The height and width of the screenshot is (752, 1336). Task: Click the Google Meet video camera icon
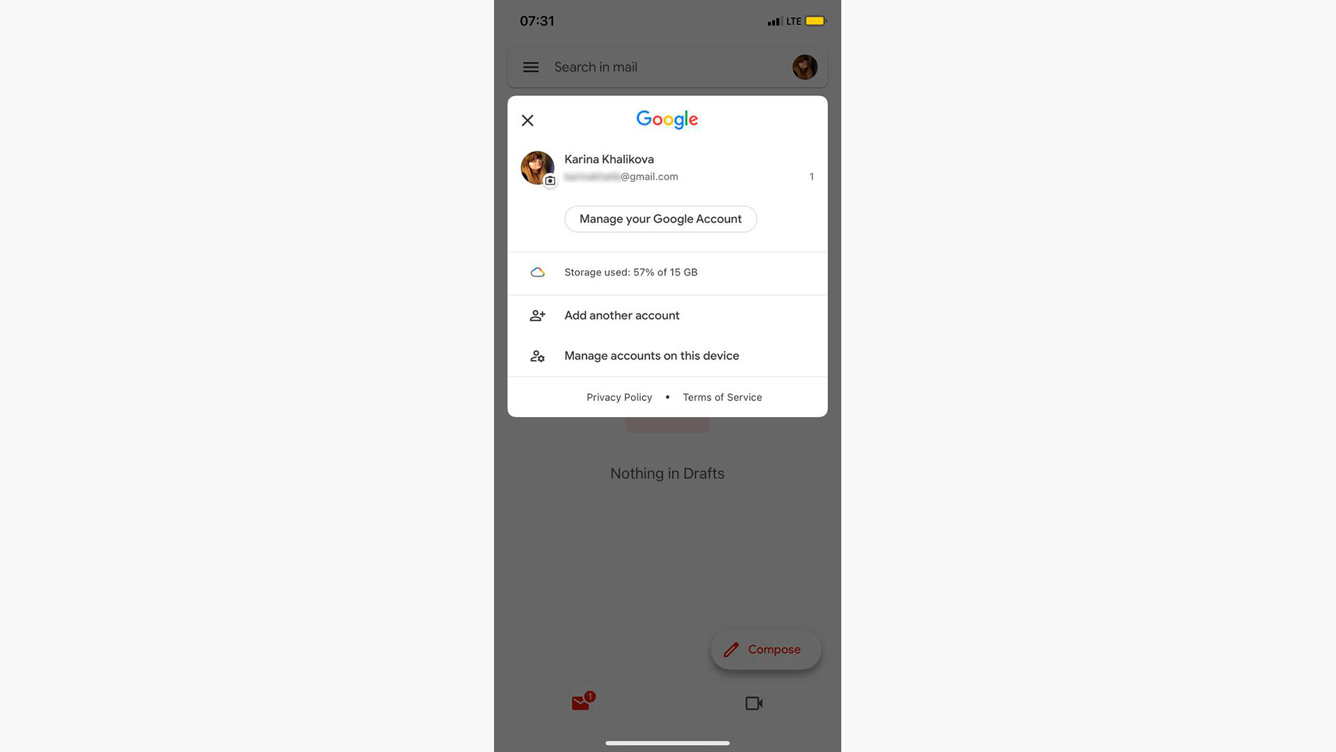coord(754,703)
